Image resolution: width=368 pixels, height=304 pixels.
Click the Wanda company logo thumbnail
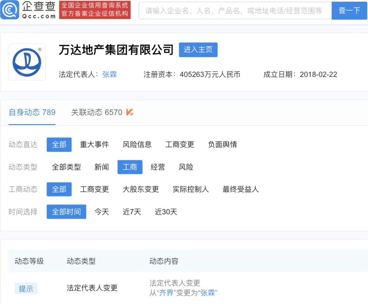pyautogui.click(x=27, y=62)
